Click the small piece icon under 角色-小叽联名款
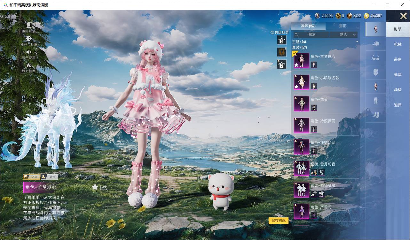The image size is (410, 240). (314, 86)
